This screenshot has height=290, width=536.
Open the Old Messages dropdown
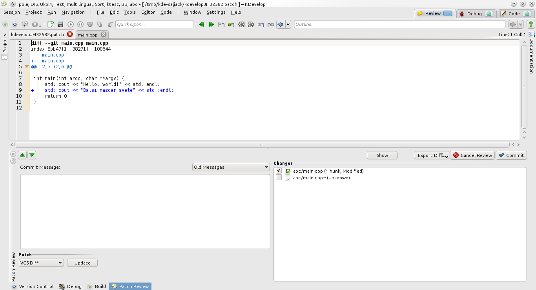231,167
